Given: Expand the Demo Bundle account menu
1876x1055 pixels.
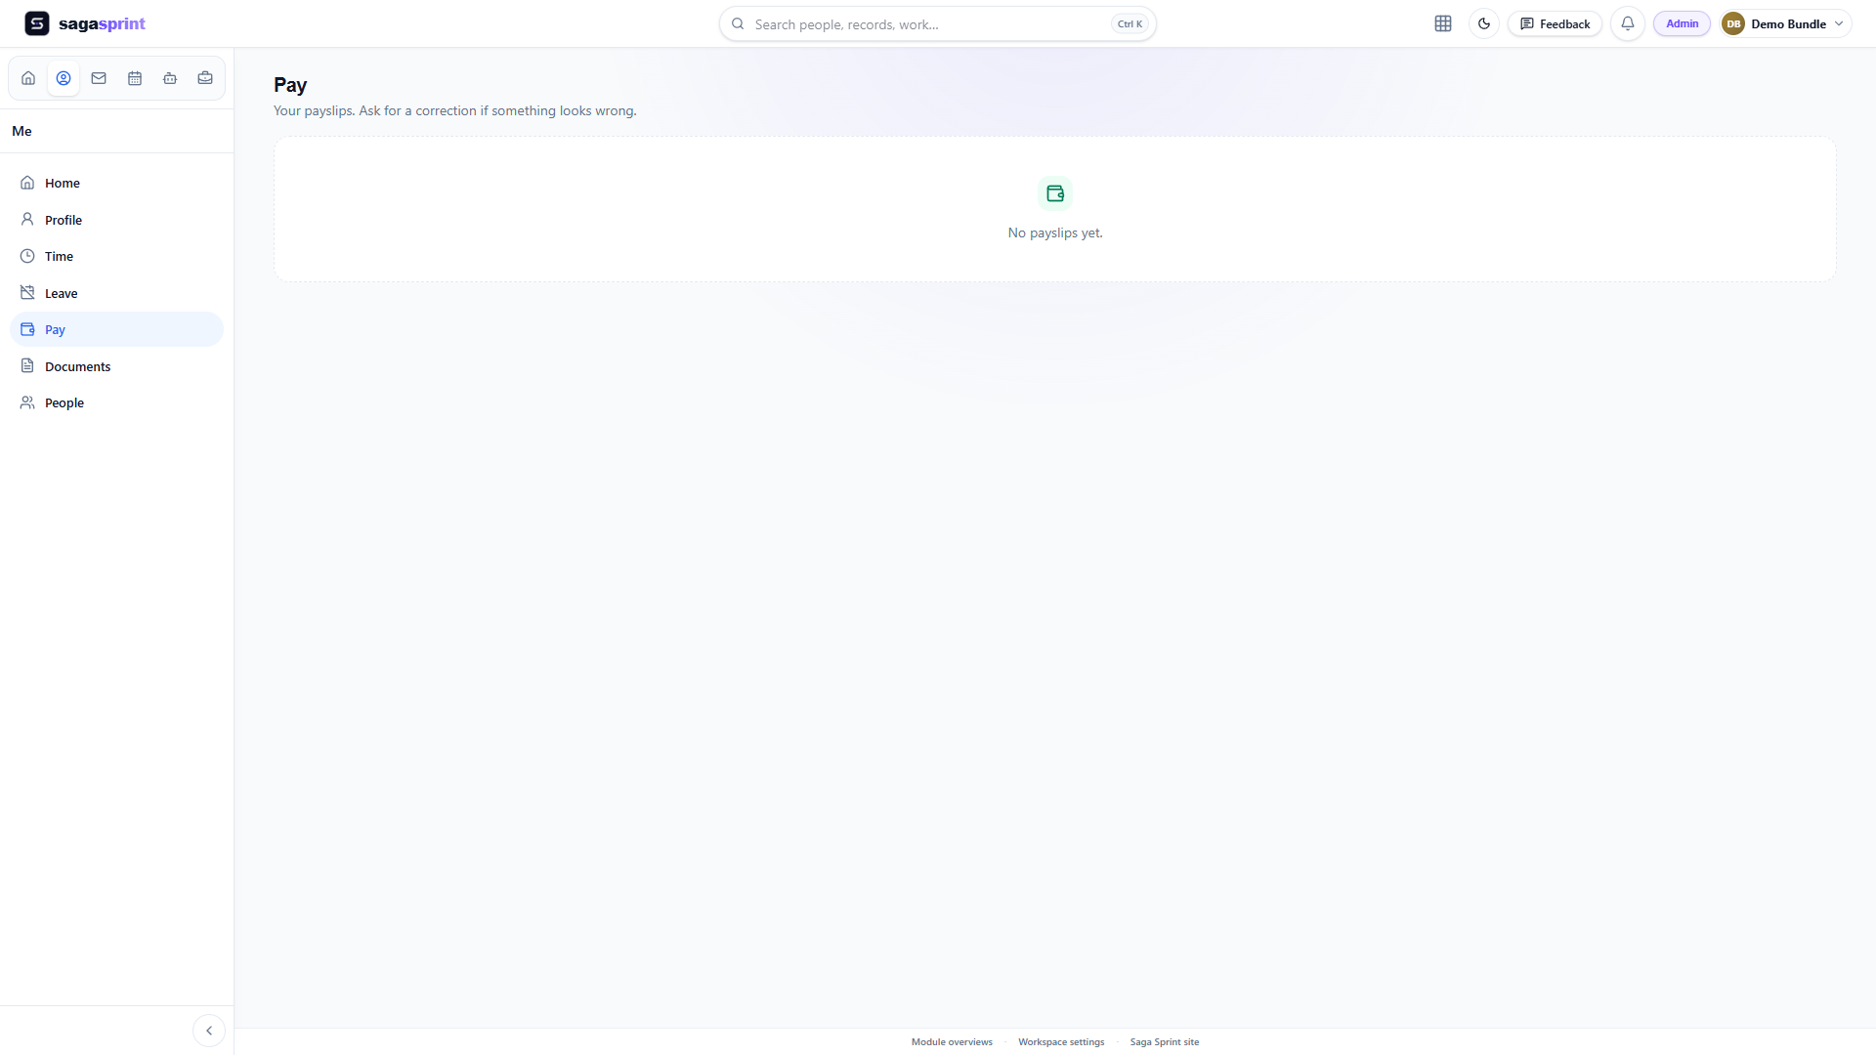Looking at the screenshot, I should point(1784,23).
